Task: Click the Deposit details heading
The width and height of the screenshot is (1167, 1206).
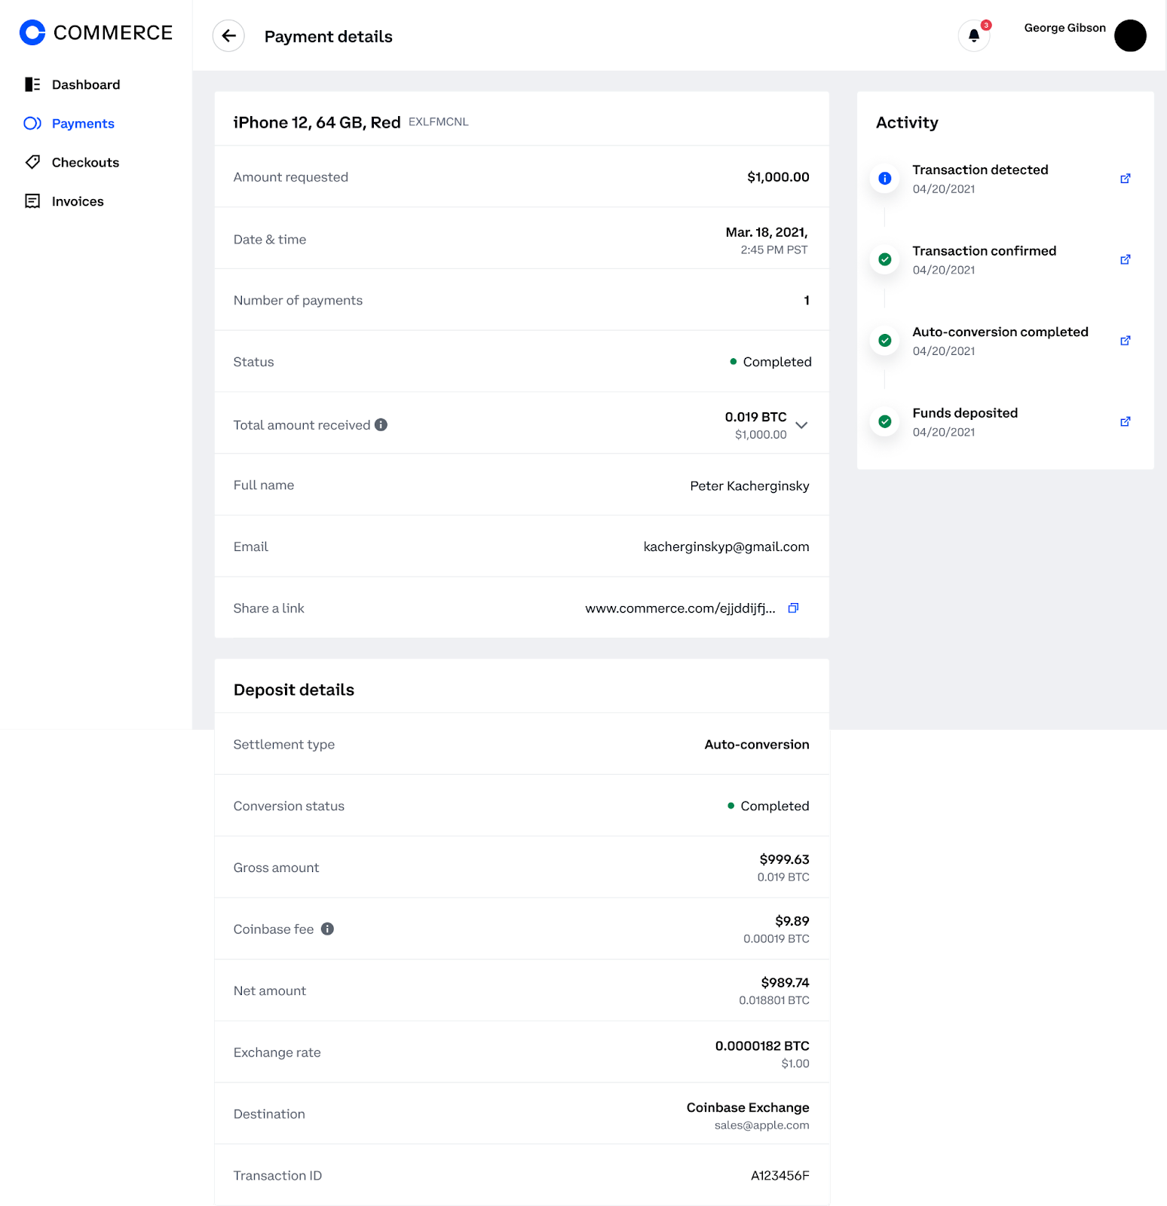Action: pos(294,690)
